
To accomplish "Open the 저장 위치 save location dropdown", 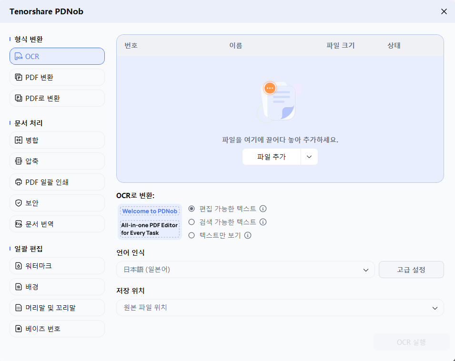I will 280,308.
